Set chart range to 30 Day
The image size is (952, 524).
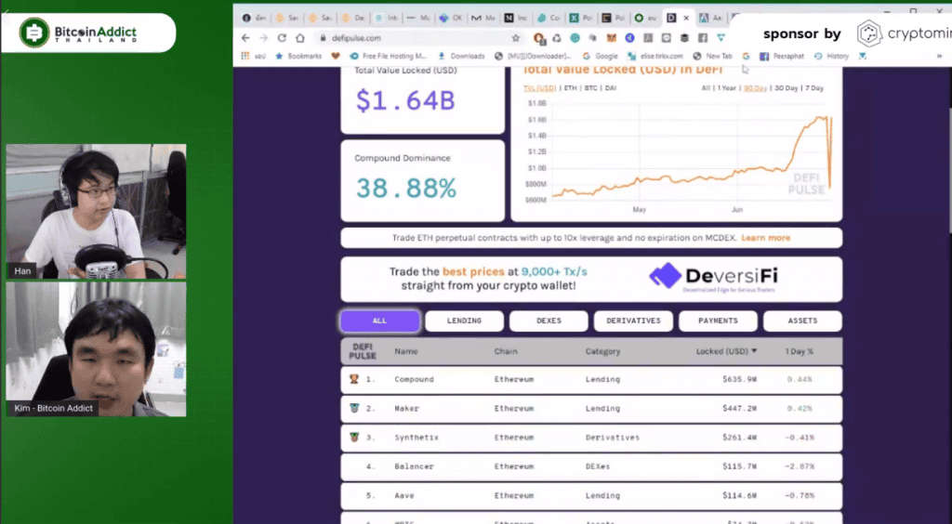click(x=787, y=88)
